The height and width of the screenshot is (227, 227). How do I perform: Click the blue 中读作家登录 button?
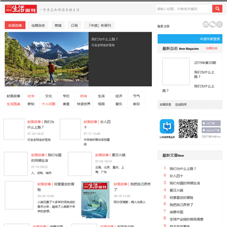pyautogui.click(x=190, y=39)
